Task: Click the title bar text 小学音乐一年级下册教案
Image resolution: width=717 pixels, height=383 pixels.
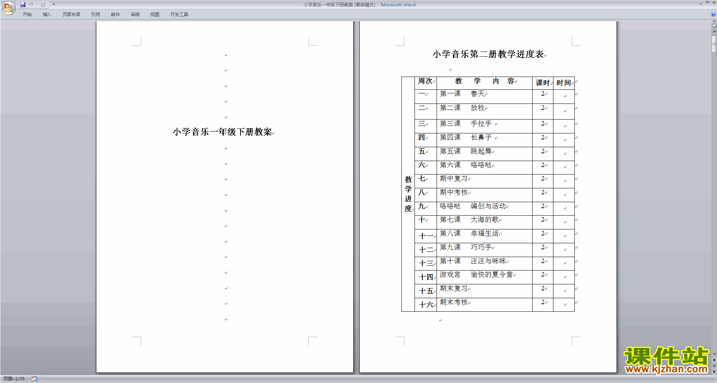Action: tap(328, 5)
